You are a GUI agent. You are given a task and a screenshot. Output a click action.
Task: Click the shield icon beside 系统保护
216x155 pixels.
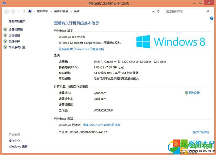pos(5,41)
